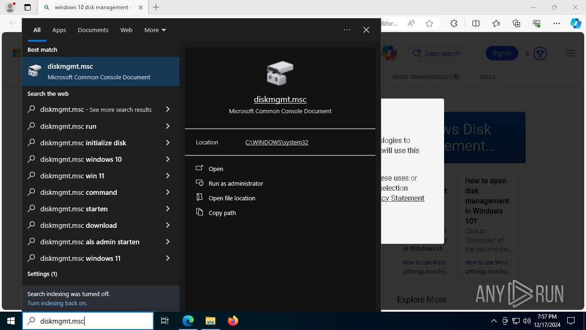Click Deep search button on Bing
The width and height of the screenshot is (586, 330).
[436, 53]
